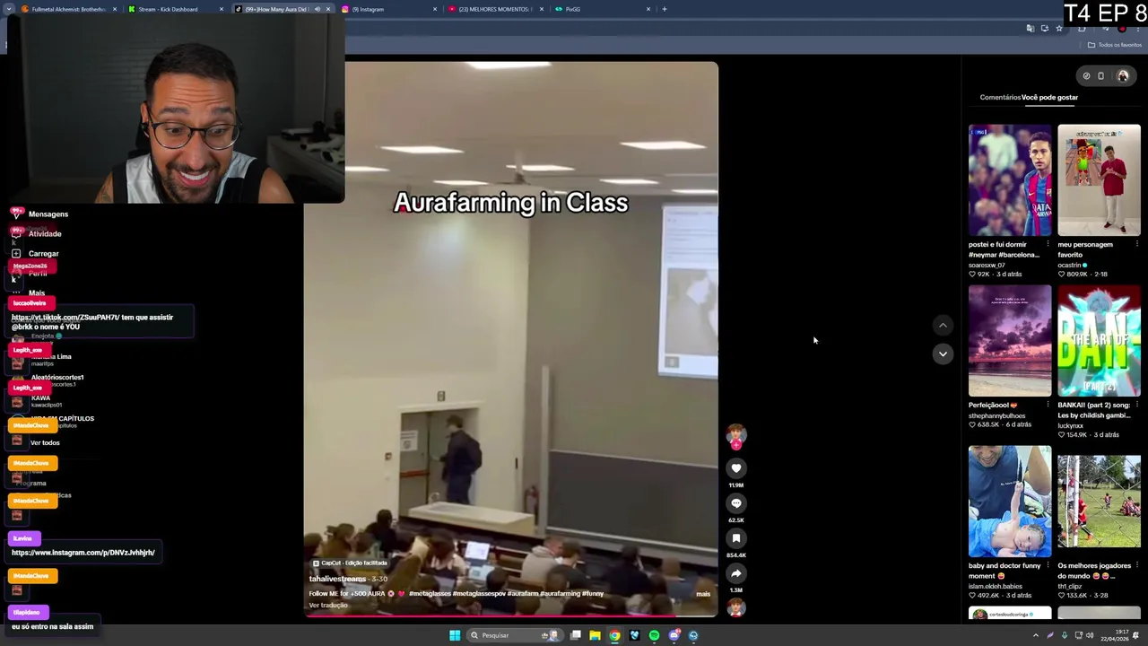Click Carregar in the left sidebar
1148x646 pixels.
35,254
